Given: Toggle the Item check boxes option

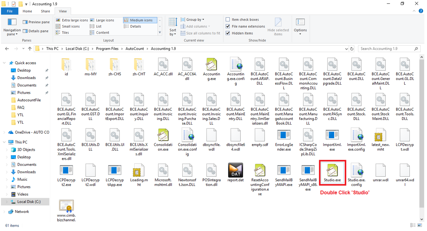Looking at the screenshot, I should coord(228,20).
